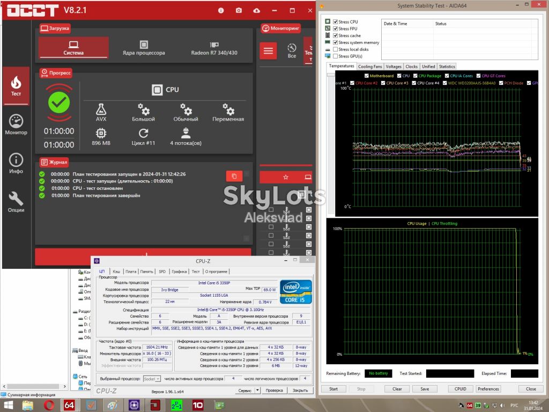Open the Тест flame section in OCCT sidebar
The height and width of the screenshot is (412, 549).
pos(16,86)
